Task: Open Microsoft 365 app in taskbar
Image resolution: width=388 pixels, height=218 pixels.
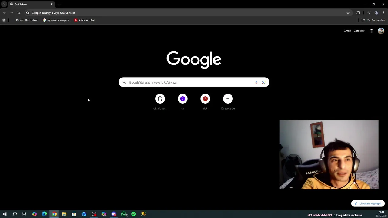Action: pyautogui.click(x=104, y=214)
